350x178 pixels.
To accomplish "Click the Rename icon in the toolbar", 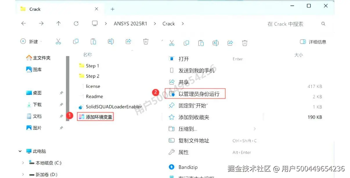I will (x=111, y=41).
